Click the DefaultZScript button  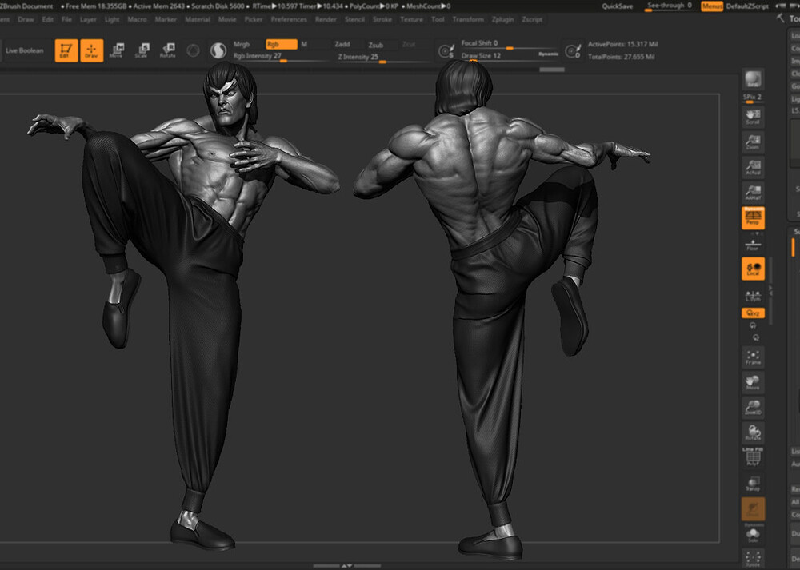point(747,6)
